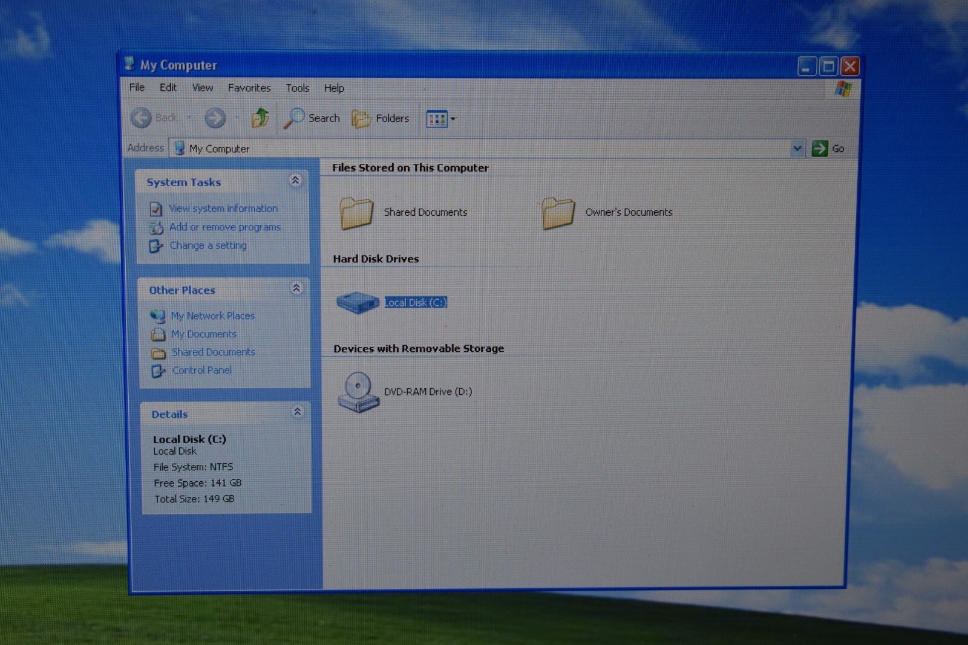968x645 pixels.
Task: Minimize the My Computer window
Action: point(807,66)
